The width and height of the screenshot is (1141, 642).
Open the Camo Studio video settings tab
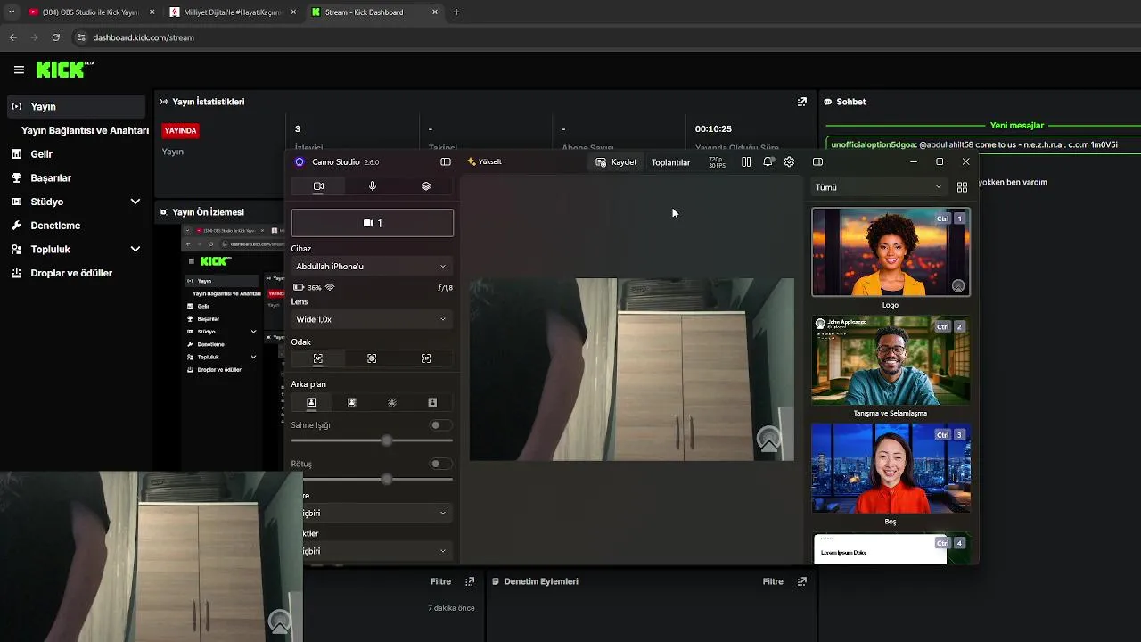[x=318, y=186]
